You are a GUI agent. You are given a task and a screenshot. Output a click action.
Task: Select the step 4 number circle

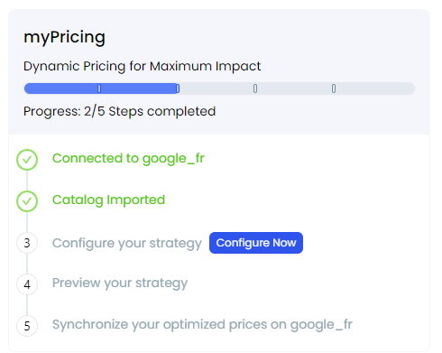pyautogui.click(x=27, y=284)
